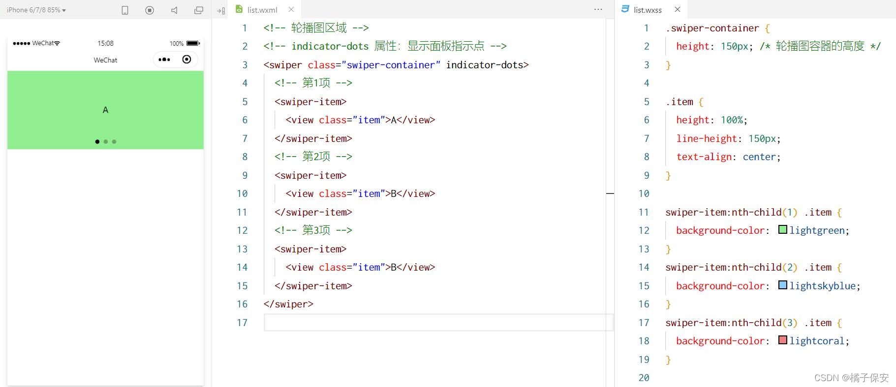Mute simulator with the speaker icon
The height and width of the screenshot is (387, 896).
[174, 10]
